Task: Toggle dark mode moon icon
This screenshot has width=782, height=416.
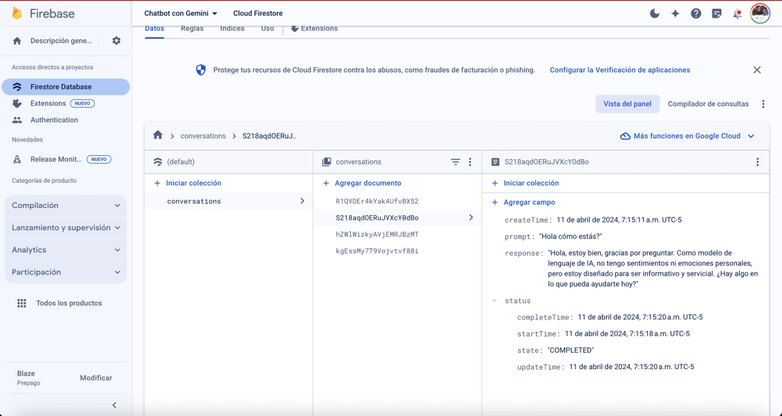Action: click(x=654, y=13)
